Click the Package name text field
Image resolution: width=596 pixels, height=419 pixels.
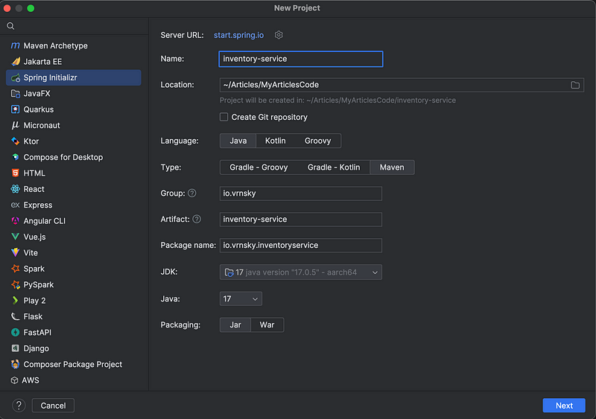pyautogui.click(x=301, y=246)
